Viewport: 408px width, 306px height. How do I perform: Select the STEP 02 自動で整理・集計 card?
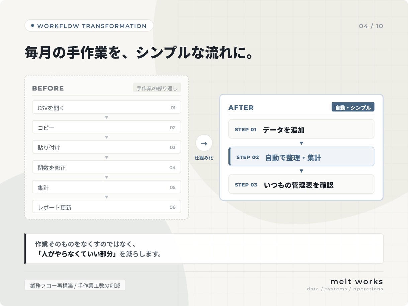pyautogui.click(x=301, y=157)
